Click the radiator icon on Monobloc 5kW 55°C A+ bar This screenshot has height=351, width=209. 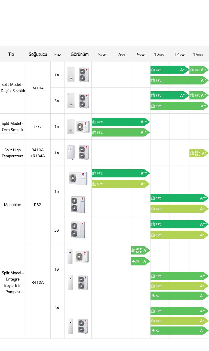click(94, 184)
